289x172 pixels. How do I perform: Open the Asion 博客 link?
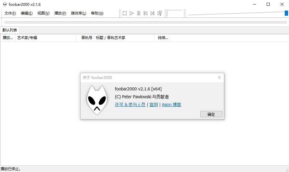(x=171, y=105)
